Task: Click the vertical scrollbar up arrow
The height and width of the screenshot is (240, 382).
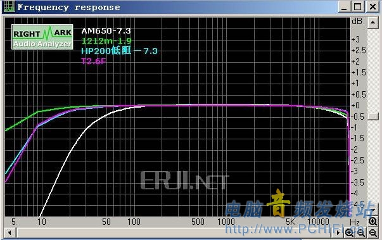Action: click(x=372, y=23)
